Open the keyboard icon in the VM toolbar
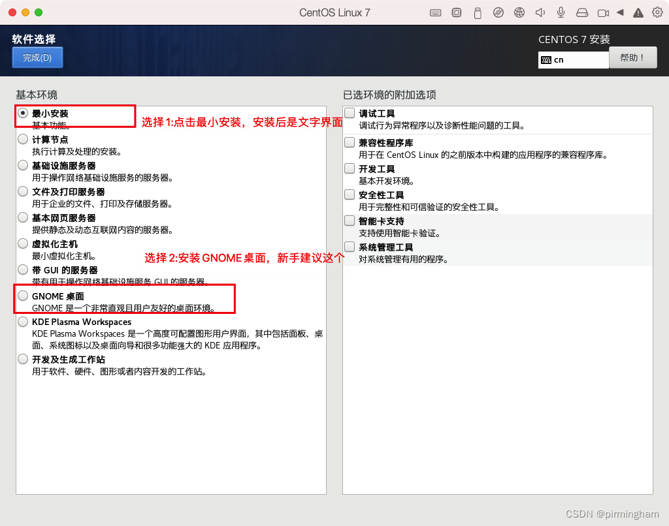Viewport: 669px width, 526px height. (x=435, y=13)
